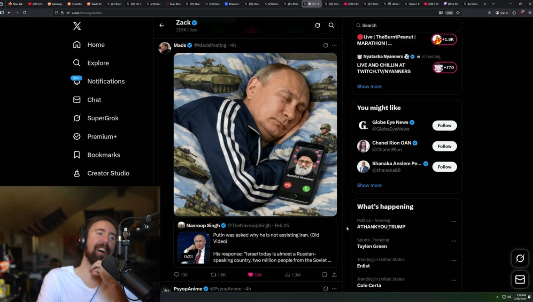Image resolution: width=533 pixels, height=302 pixels.
Task: Open browser downloads from the toolbar
Action: (x=490, y=13)
